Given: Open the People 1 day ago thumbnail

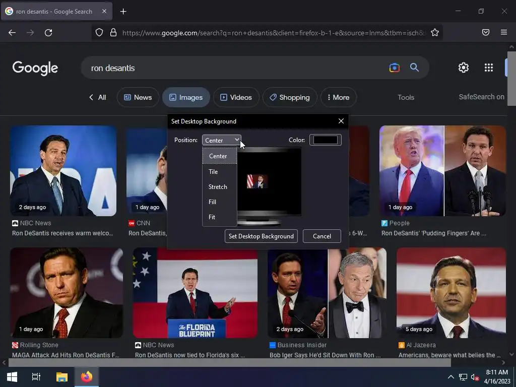Looking at the screenshot, I should point(442,170).
